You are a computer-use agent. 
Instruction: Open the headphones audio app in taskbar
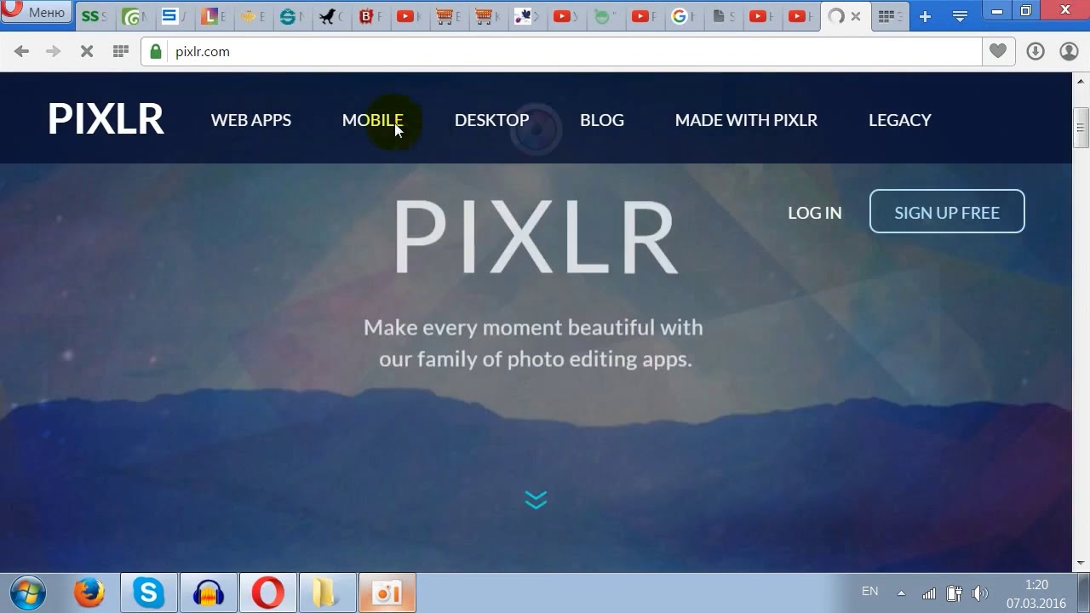[x=208, y=593]
